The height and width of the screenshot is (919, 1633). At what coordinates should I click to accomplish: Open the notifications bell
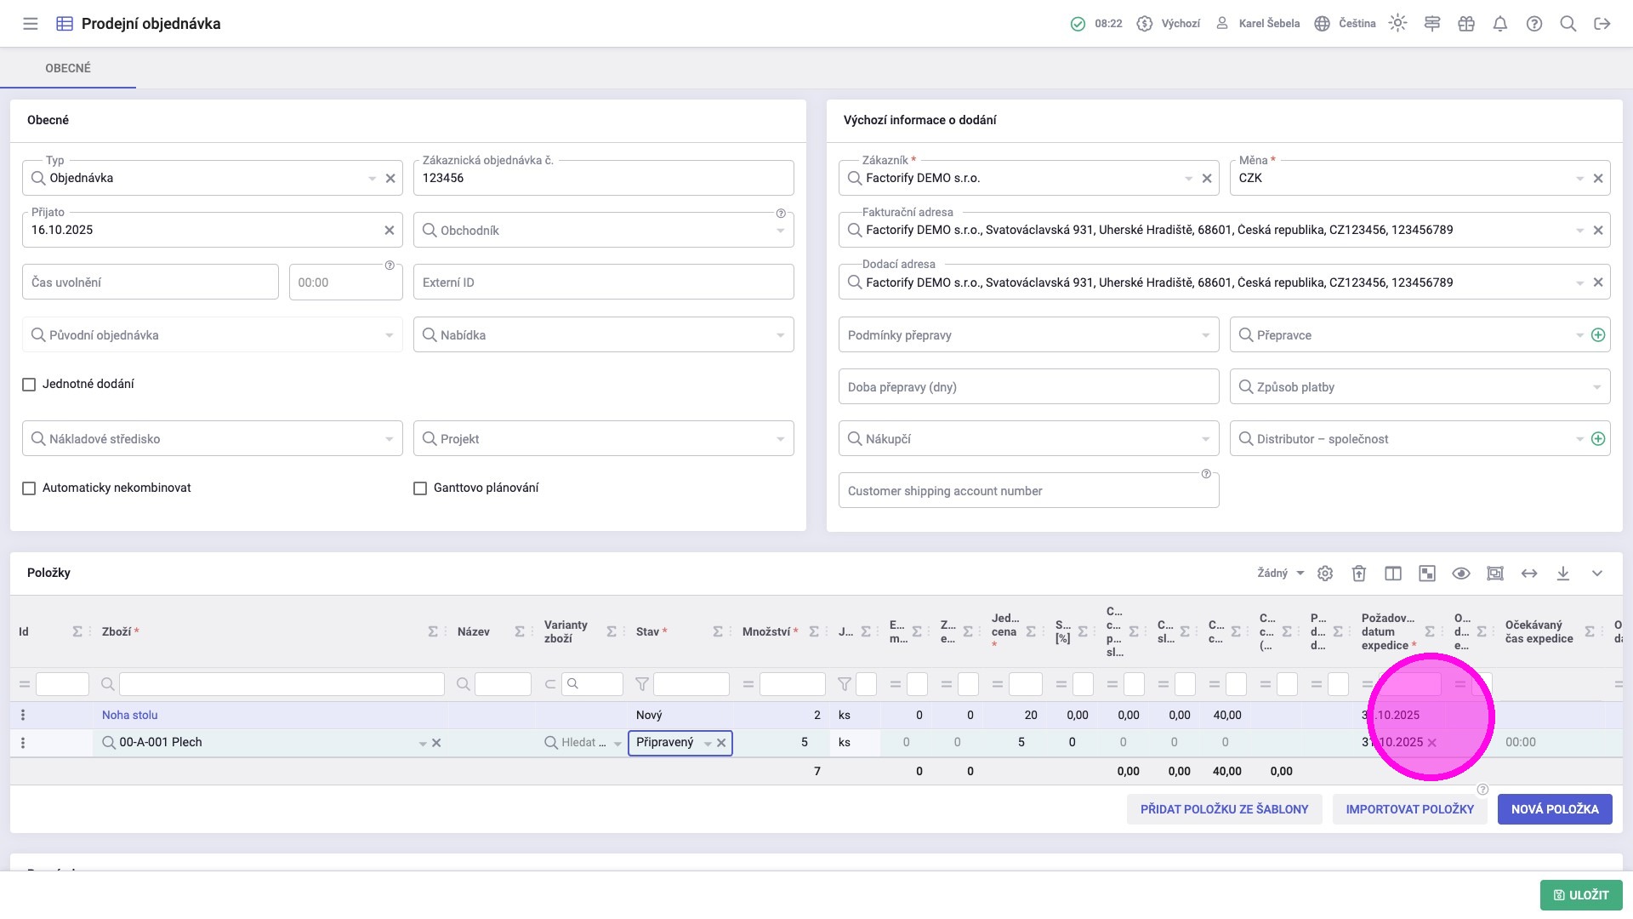tap(1500, 24)
